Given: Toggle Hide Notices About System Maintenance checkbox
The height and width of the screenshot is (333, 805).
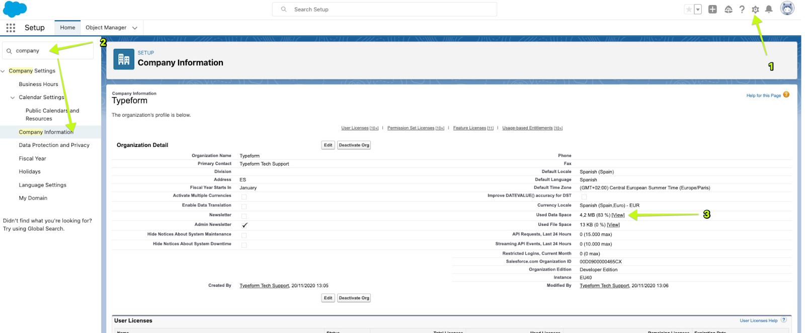Looking at the screenshot, I should 244,235.
